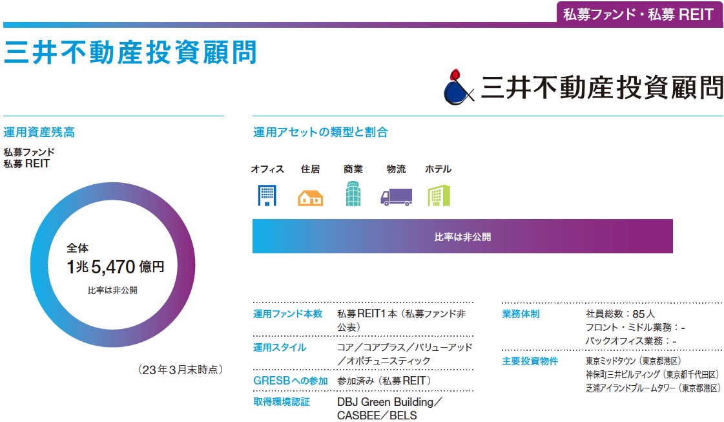
Task: Click the 社員総数：85人 value
Action: pyautogui.click(x=620, y=314)
